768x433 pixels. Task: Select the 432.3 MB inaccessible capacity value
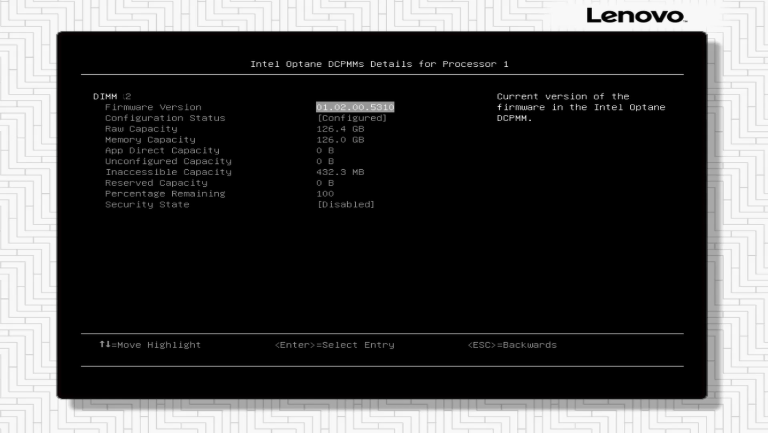tap(340, 172)
